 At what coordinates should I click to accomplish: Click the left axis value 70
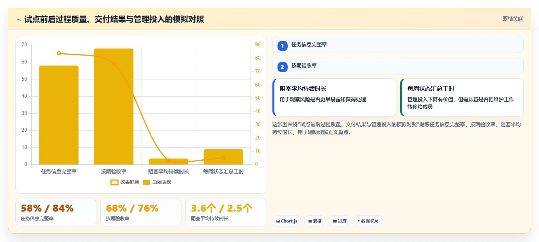[x=24, y=45]
